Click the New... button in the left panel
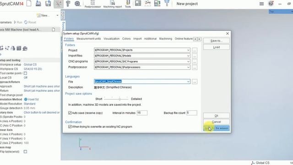This screenshot has width=293, height=165. (43, 15)
